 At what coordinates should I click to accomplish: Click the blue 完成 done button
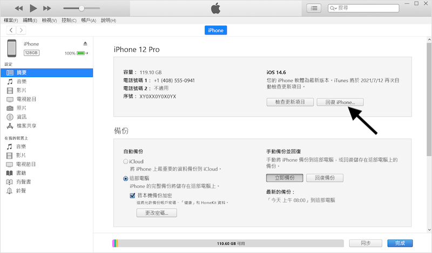pyautogui.click(x=400, y=243)
